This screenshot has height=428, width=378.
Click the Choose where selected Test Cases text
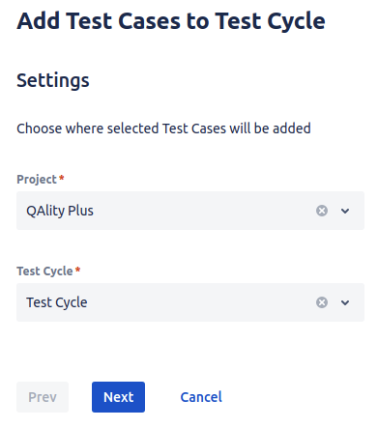(163, 128)
